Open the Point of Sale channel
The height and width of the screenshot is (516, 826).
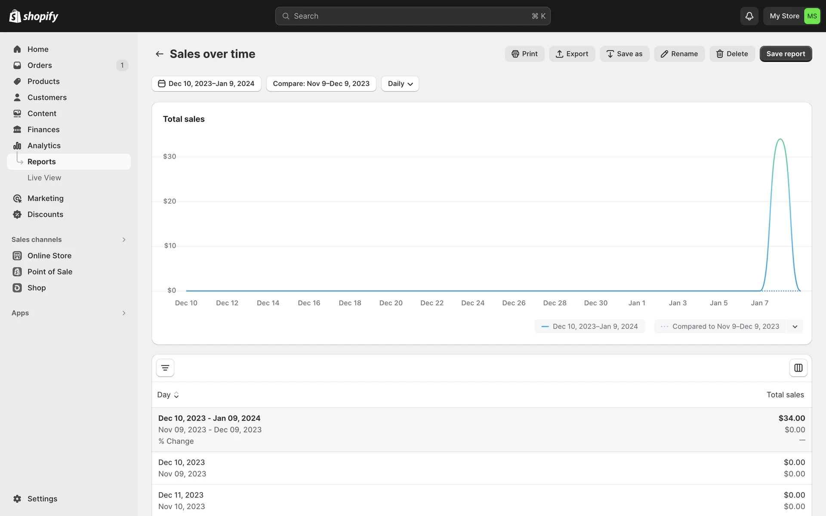click(x=50, y=271)
